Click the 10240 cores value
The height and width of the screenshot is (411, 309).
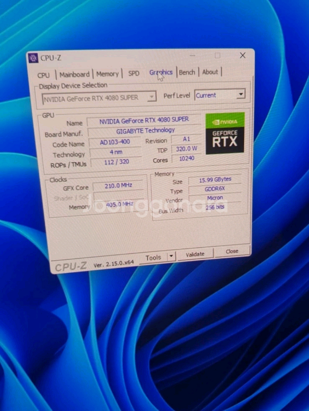coord(187,158)
